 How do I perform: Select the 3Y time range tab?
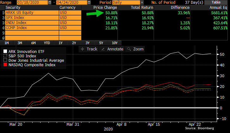pyautogui.click(x=87, y=43)
